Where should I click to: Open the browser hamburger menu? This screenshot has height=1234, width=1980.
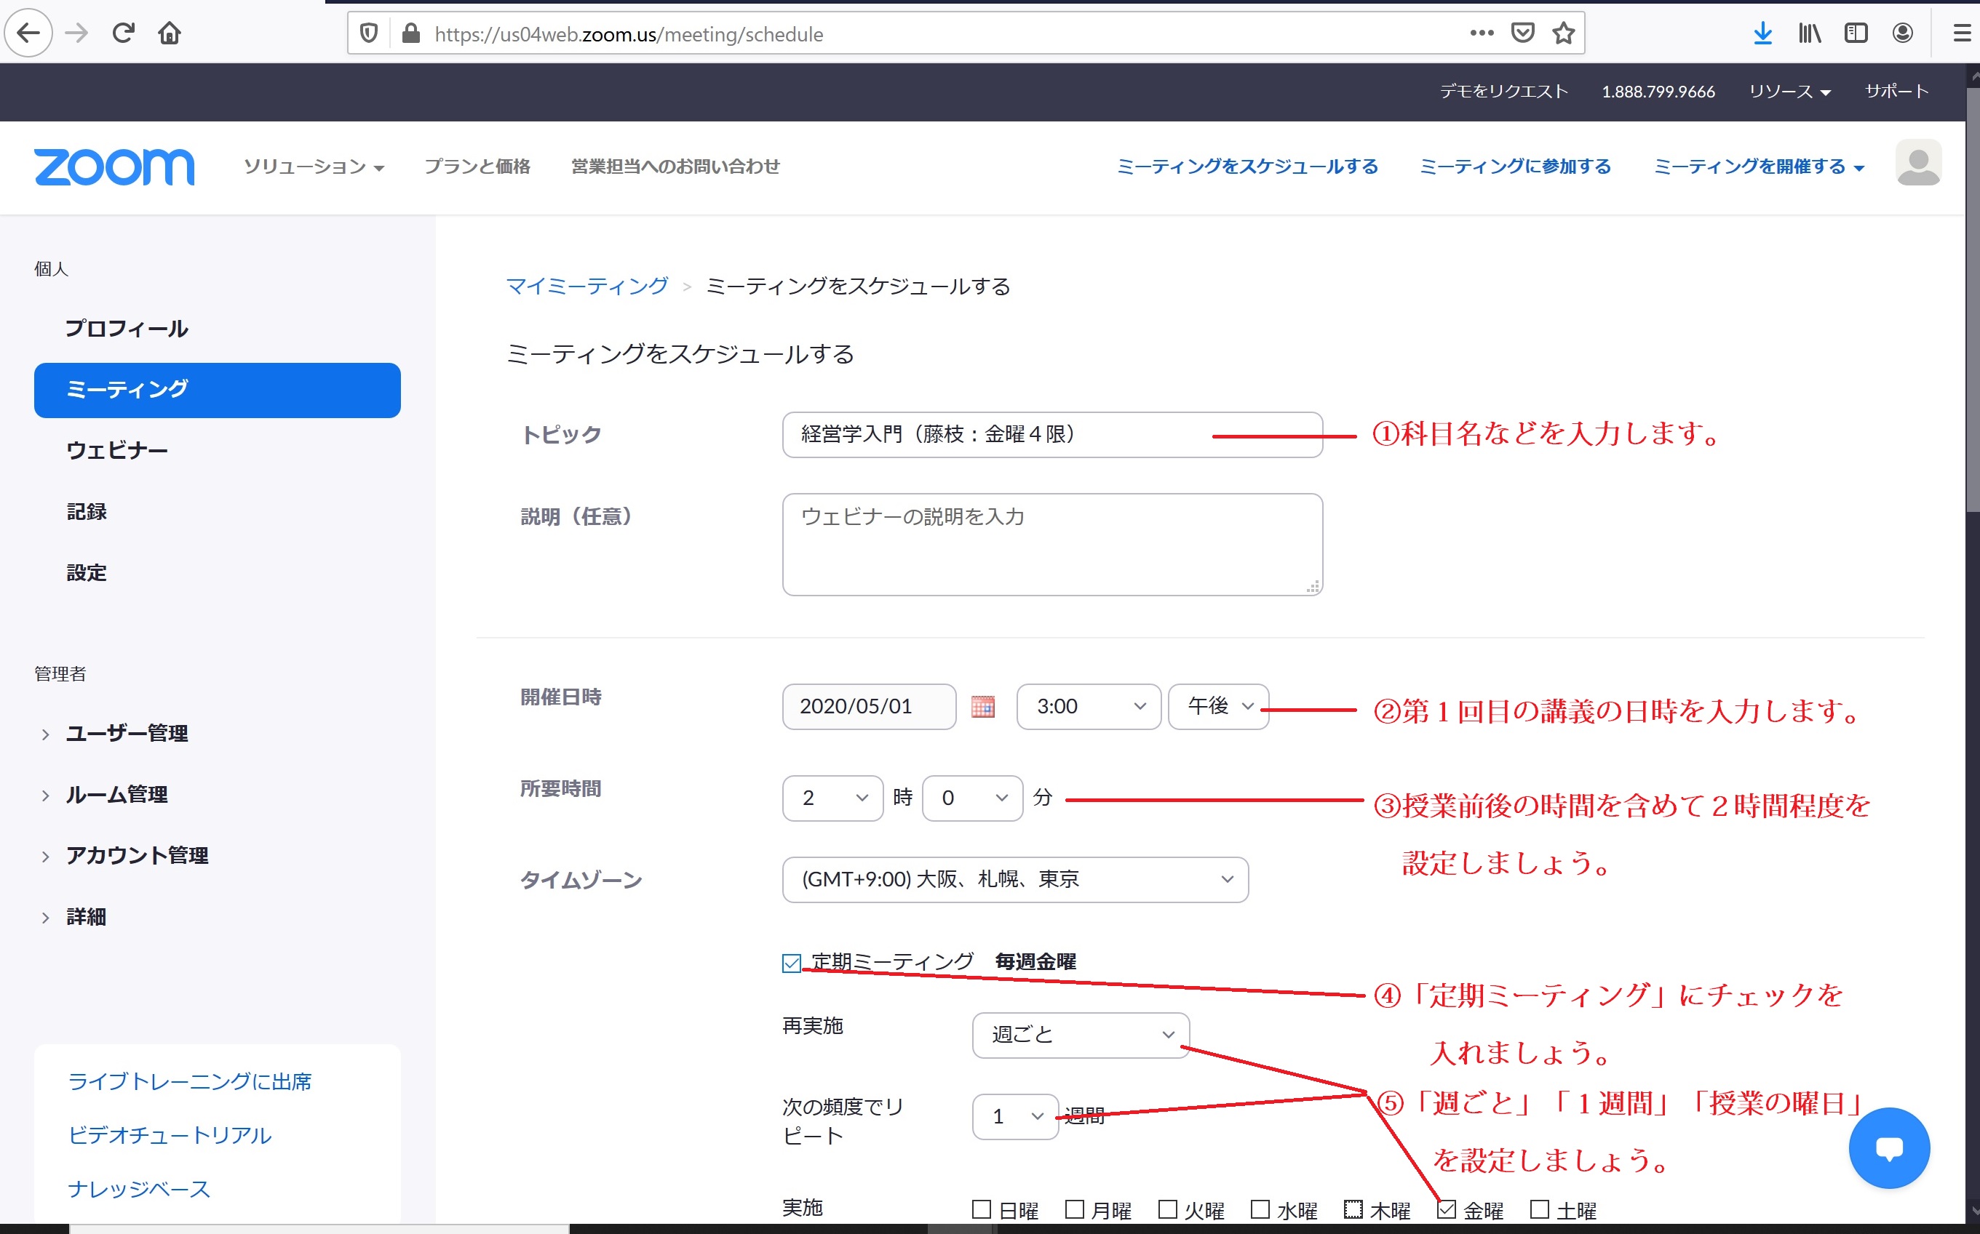point(1961,33)
